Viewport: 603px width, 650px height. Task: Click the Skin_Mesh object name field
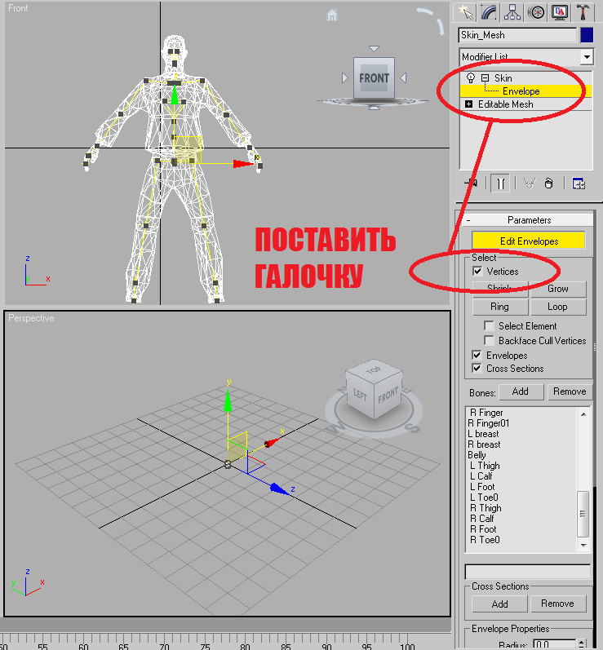point(517,35)
